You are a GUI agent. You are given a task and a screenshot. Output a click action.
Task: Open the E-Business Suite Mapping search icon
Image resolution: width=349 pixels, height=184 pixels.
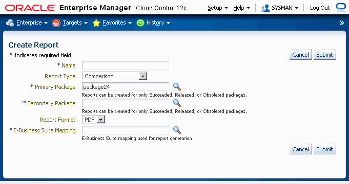coord(177,130)
